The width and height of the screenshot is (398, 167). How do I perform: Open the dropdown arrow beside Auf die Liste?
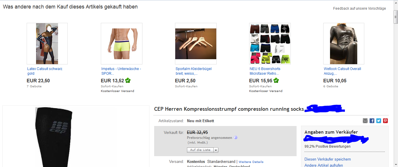coord(216,150)
